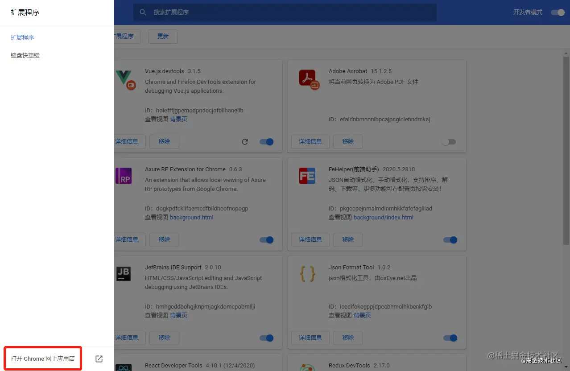Toggle developer mode switch

pyautogui.click(x=558, y=12)
